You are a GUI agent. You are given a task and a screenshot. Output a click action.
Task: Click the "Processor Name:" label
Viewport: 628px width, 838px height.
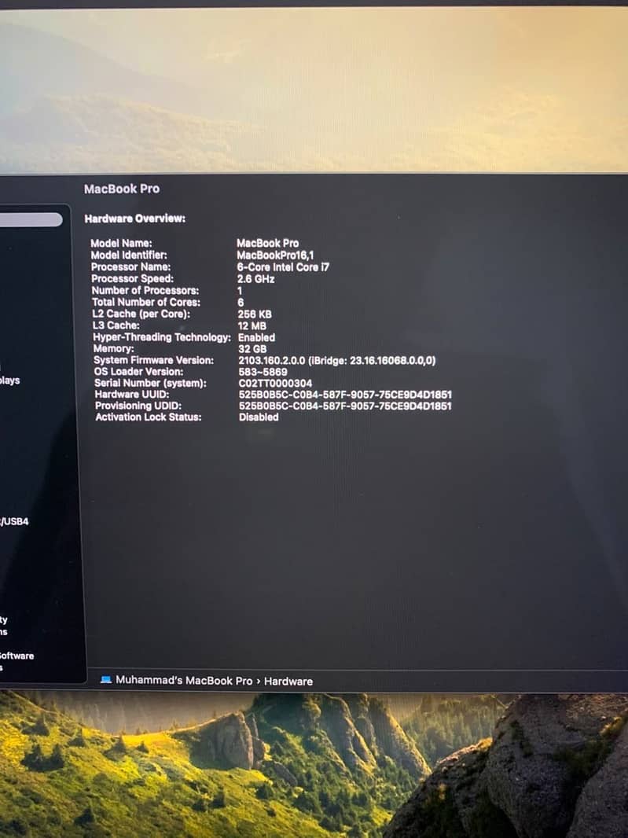pos(131,267)
